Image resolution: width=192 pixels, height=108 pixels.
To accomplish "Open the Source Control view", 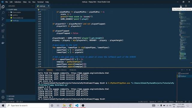I will (3, 19).
